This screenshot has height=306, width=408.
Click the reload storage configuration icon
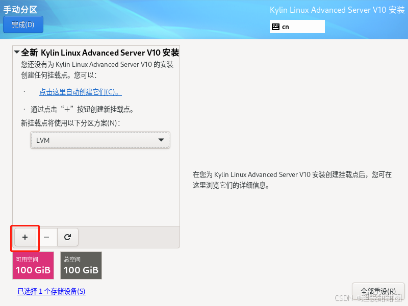[x=68, y=237]
